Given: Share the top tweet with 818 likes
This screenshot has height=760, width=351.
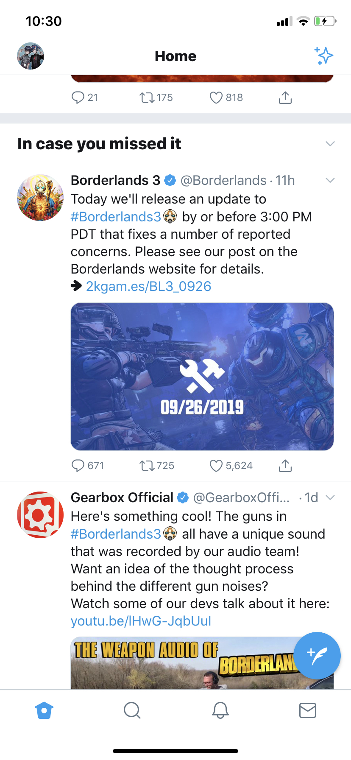Looking at the screenshot, I should (285, 98).
